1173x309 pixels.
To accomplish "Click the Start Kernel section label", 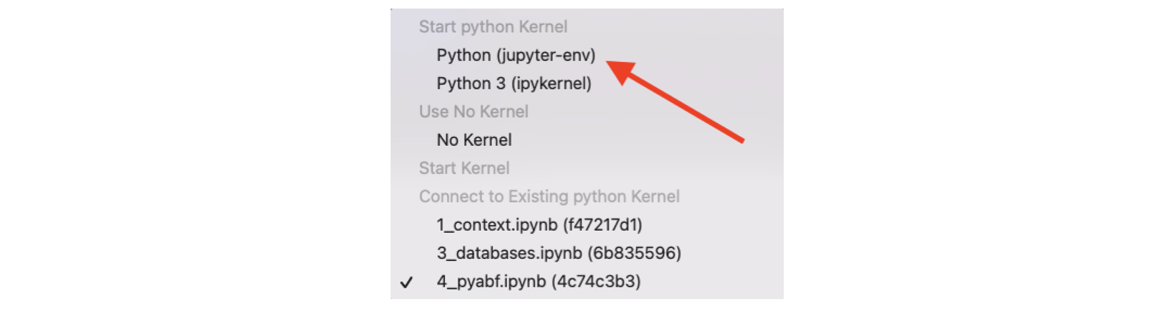I will pos(464,168).
